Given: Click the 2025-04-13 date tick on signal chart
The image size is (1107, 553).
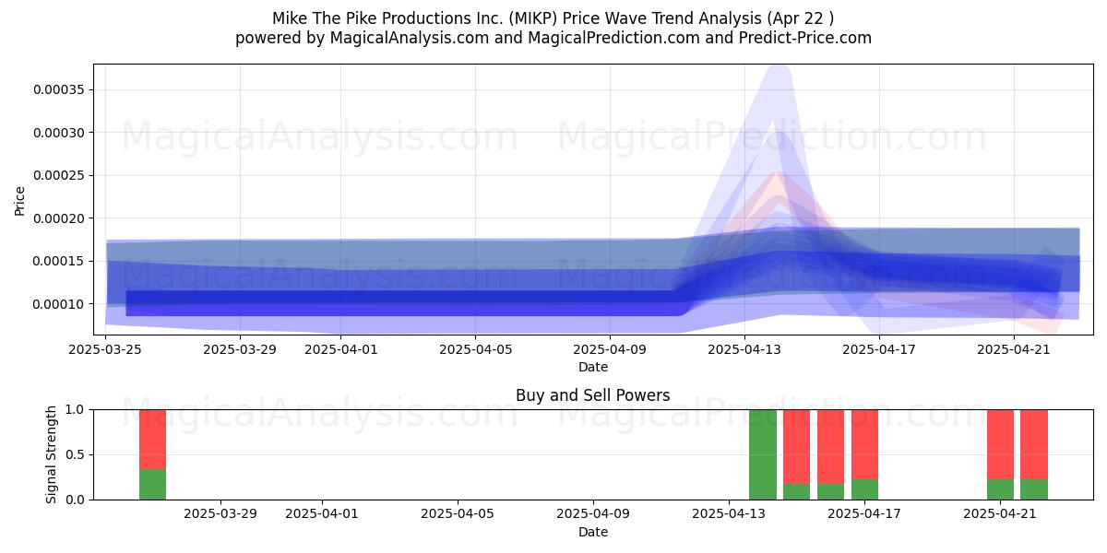Looking at the screenshot, I should click(730, 514).
